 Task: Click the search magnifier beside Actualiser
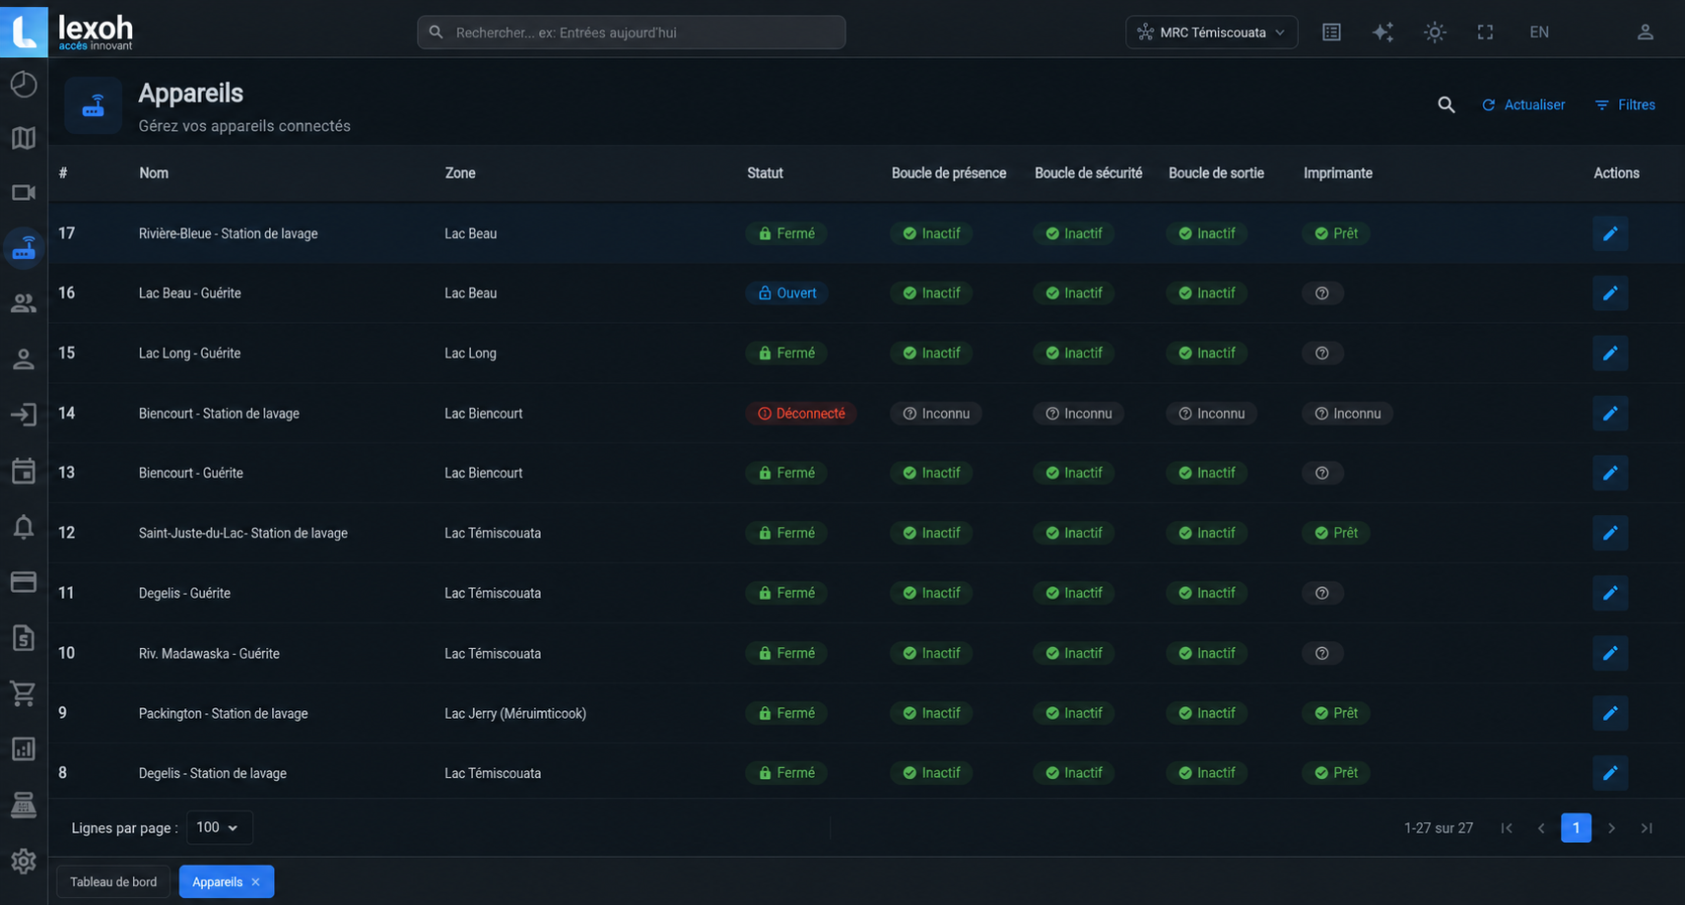[1446, 104]
